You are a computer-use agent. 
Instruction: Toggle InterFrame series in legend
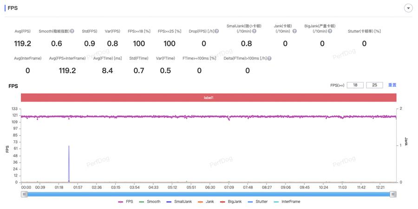287,202
